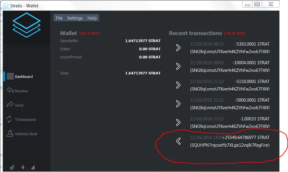Click the -5150.0001 STRAT amount

(x=252, y=81)
